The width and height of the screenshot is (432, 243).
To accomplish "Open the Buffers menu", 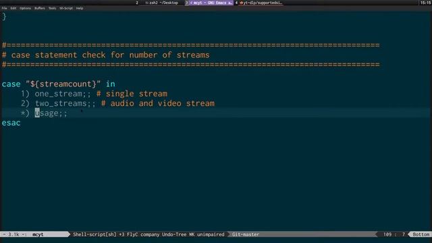I will pos(40,8).
